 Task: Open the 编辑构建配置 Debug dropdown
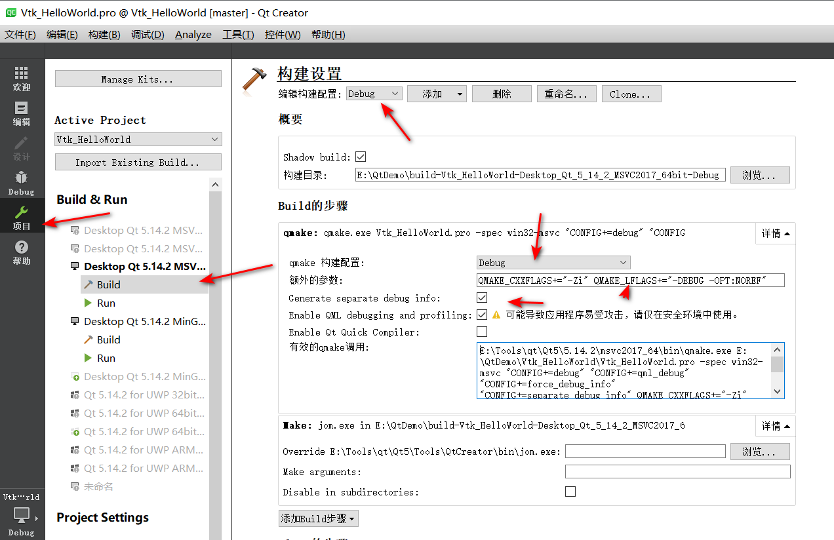pyautogui.click(x=374, y=94)
